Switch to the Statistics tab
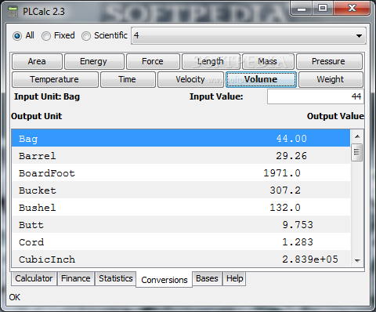This screenshot has width=376, height=312. pos(116,278)
